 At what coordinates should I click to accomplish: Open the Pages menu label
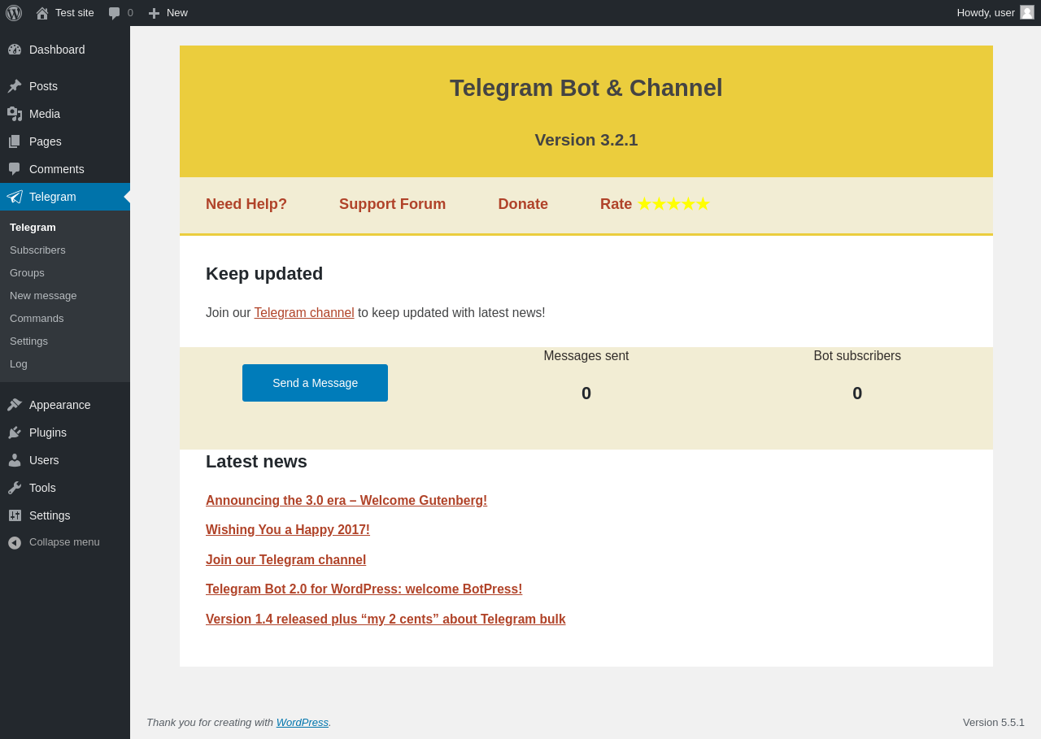[x=46, y=141]
